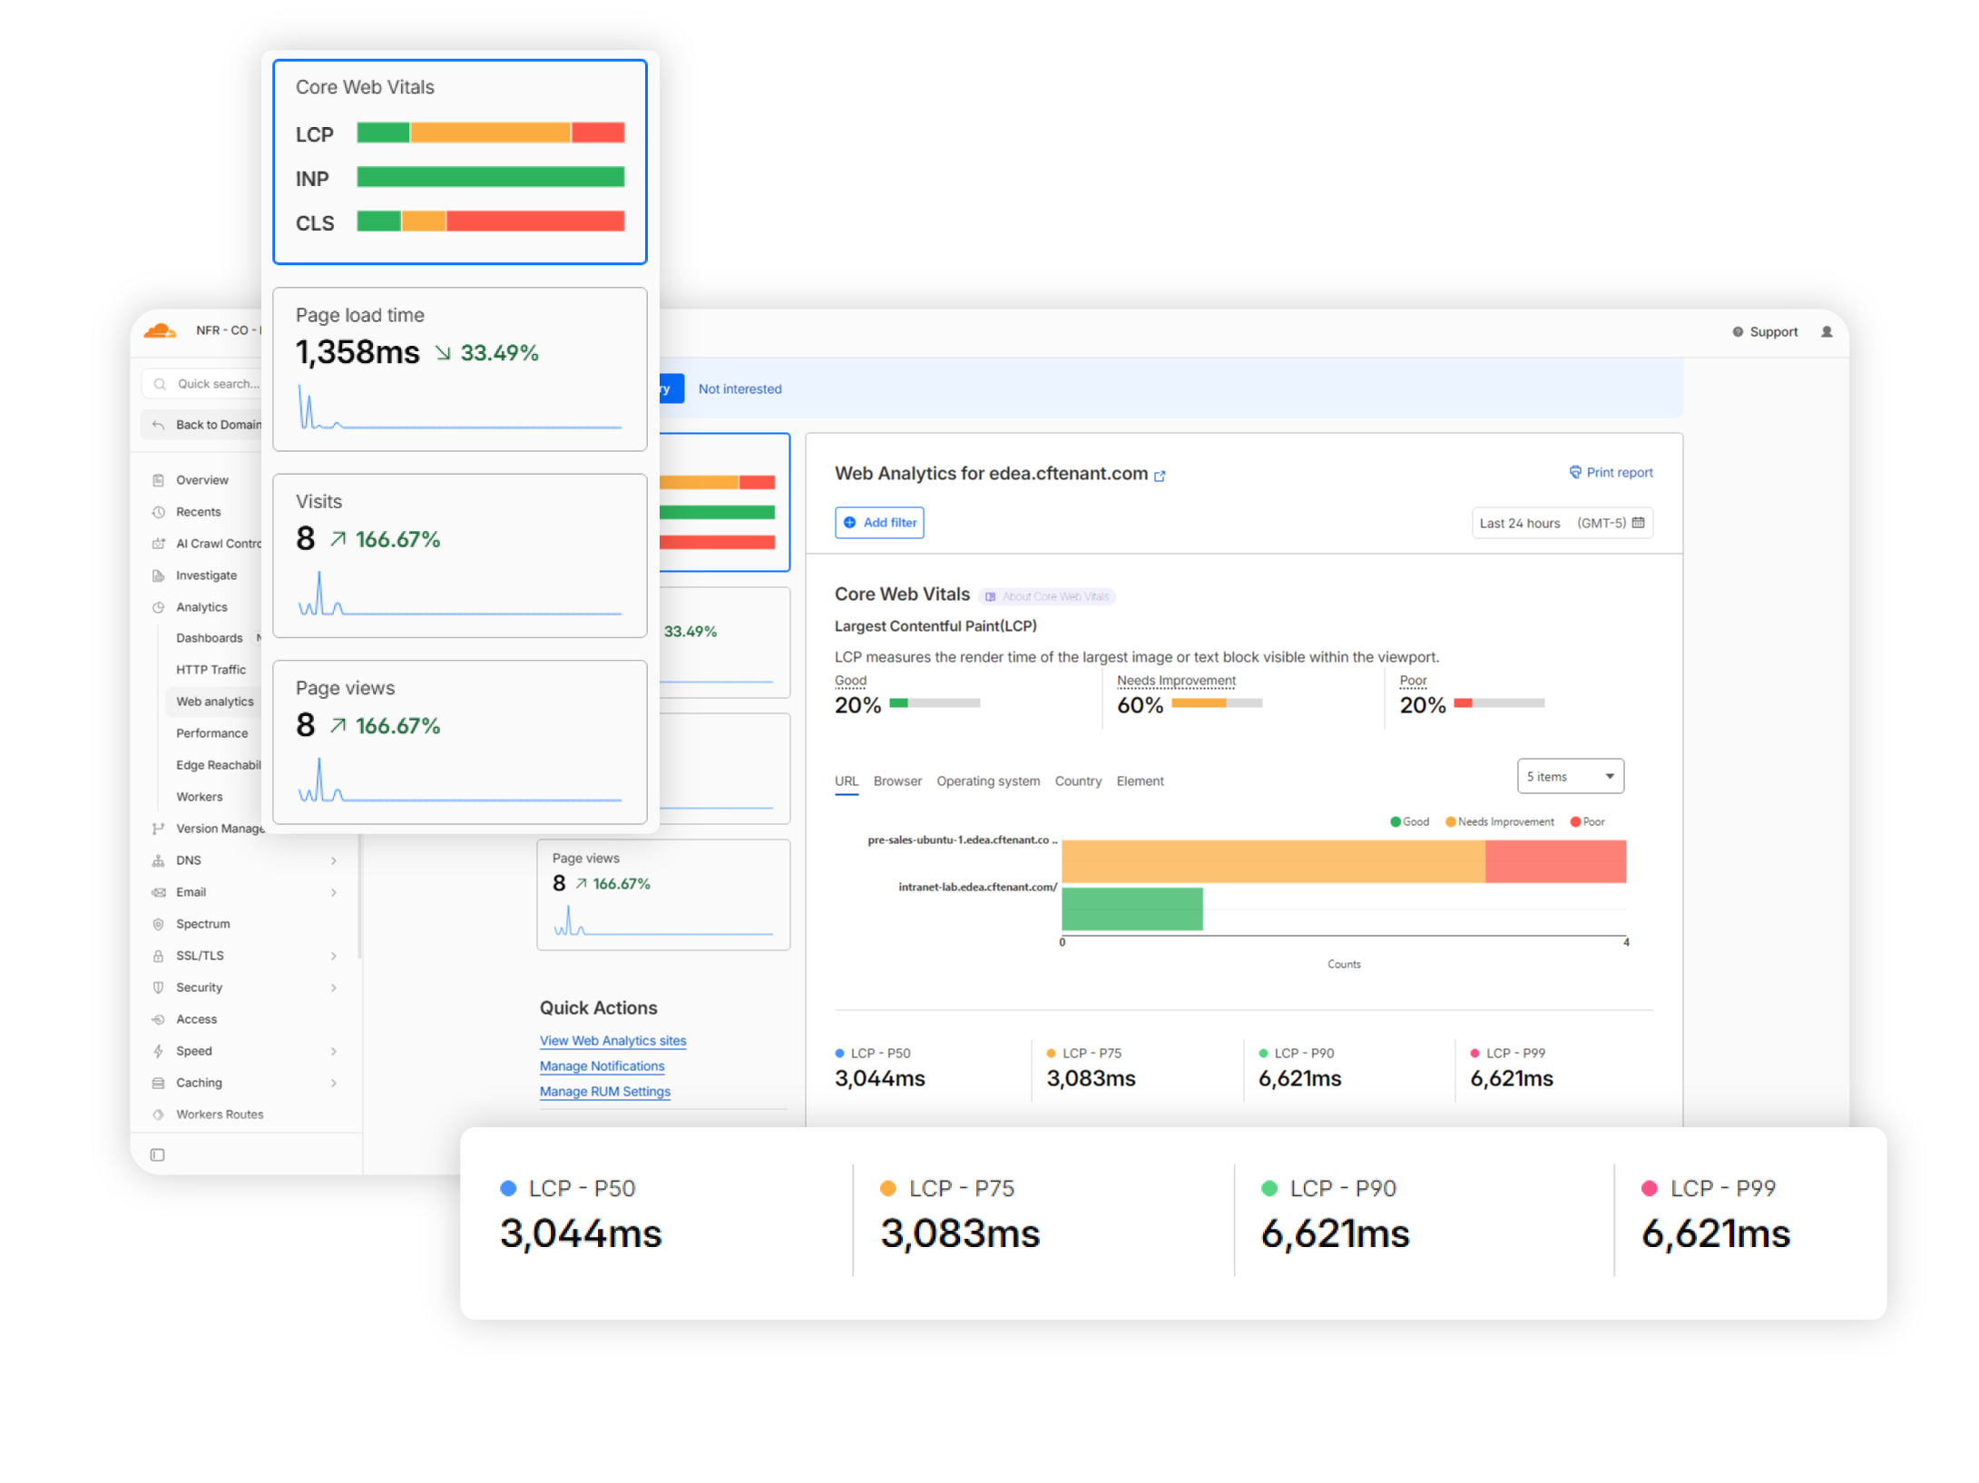Click the Overview sidebar icon
This screenshot has width=1979, height=1483.
[x=158, y=480]
